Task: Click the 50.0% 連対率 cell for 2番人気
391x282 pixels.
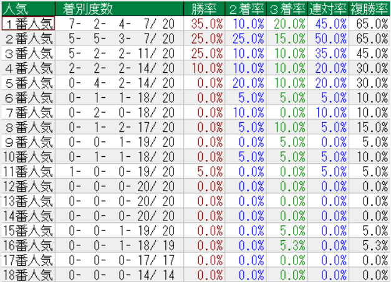Action: pyautogui.click(x=331, y=38)
